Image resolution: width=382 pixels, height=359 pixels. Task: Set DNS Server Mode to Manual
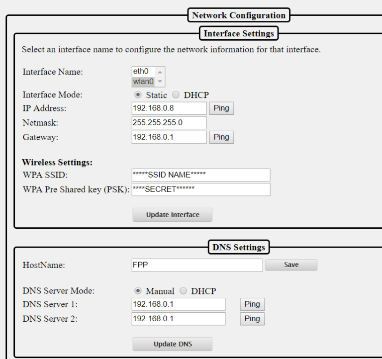click(139, 291)
